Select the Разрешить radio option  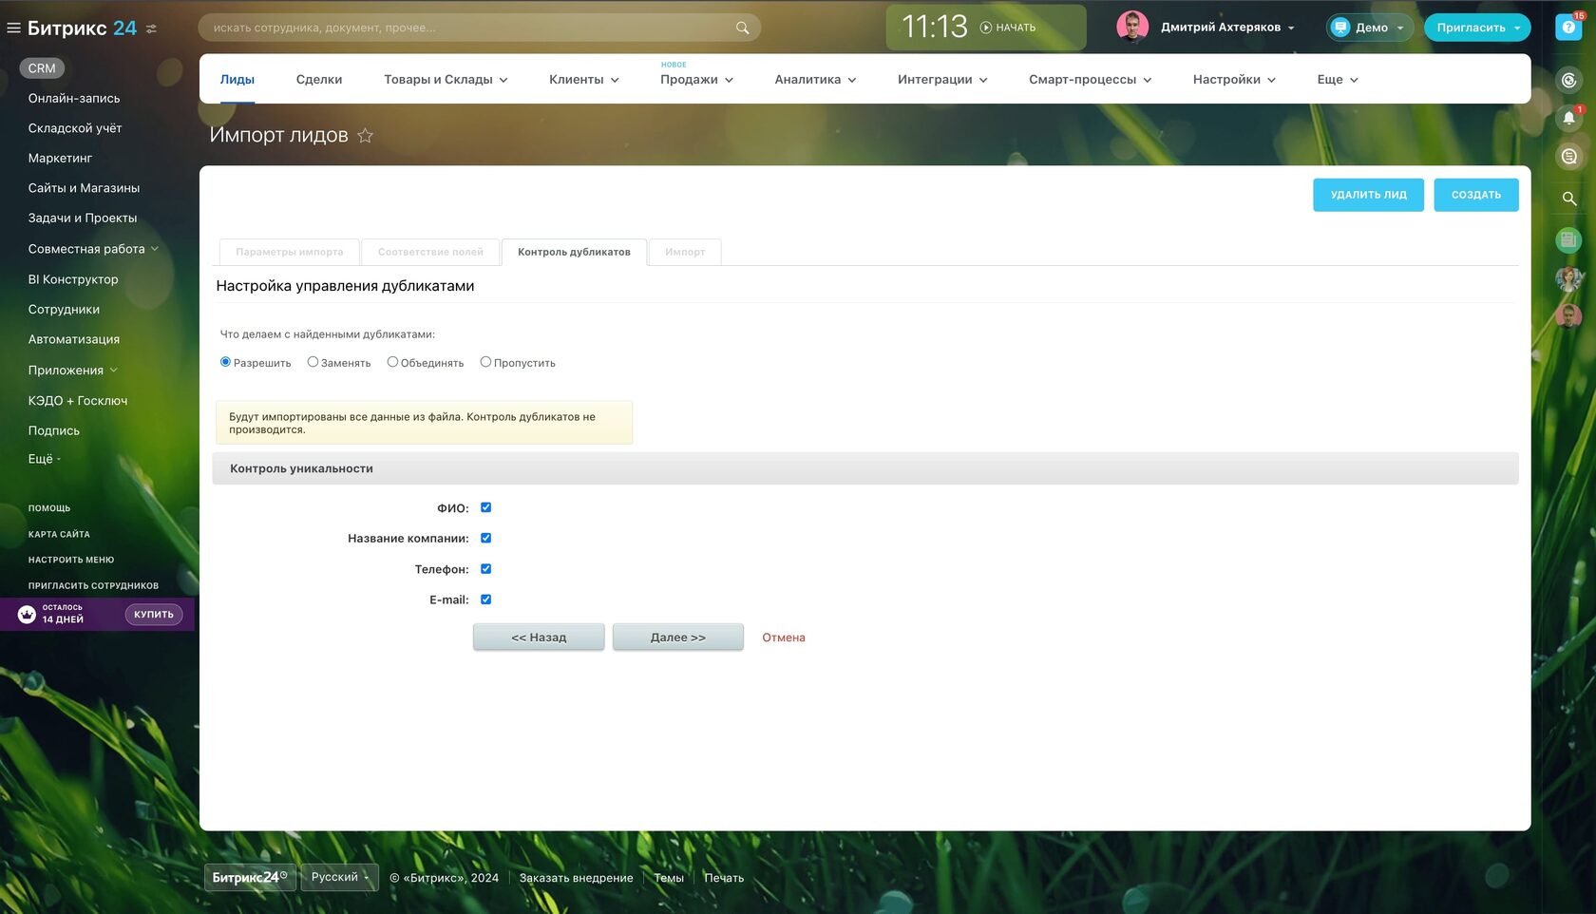(x=225, y=362)
